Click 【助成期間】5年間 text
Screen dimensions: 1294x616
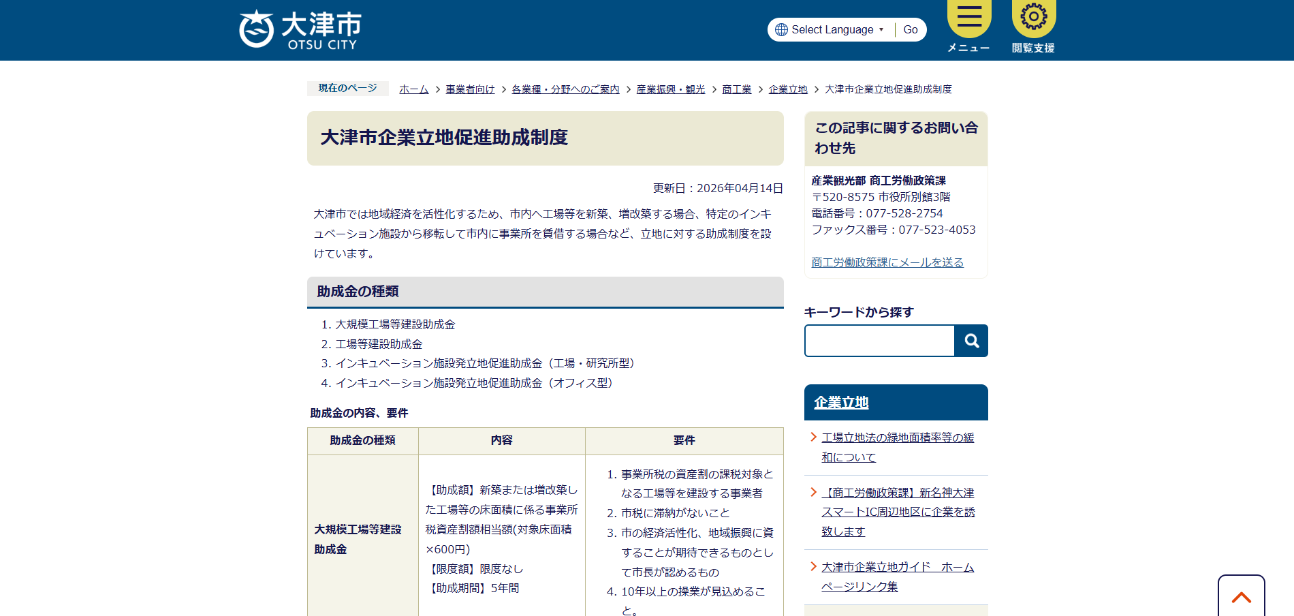(x=473, y=588)
